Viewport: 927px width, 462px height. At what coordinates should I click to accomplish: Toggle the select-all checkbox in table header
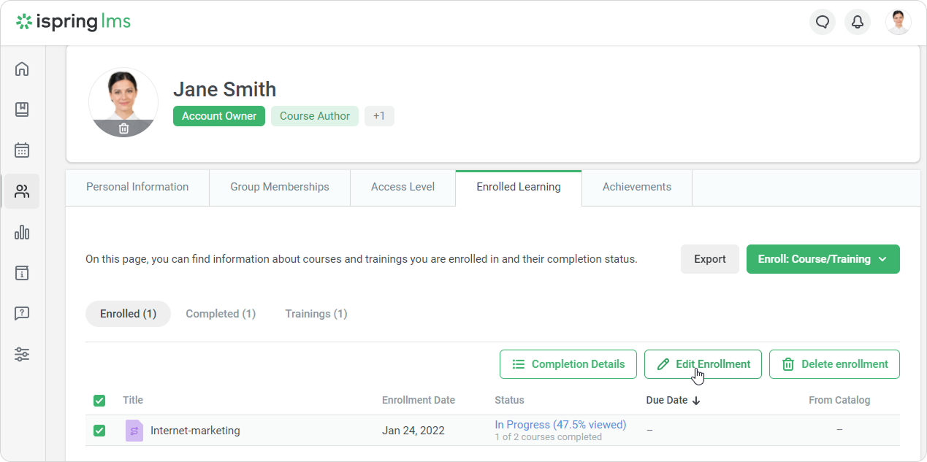point(99,401)
